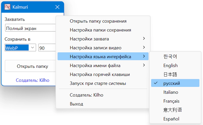Expand Настройка записи видео submenu

[x=103, y=48]
